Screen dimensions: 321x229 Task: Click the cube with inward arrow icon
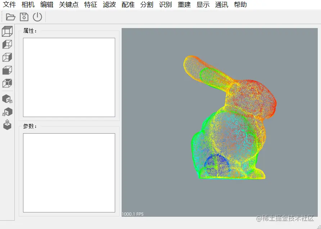[x=7, y=112]
